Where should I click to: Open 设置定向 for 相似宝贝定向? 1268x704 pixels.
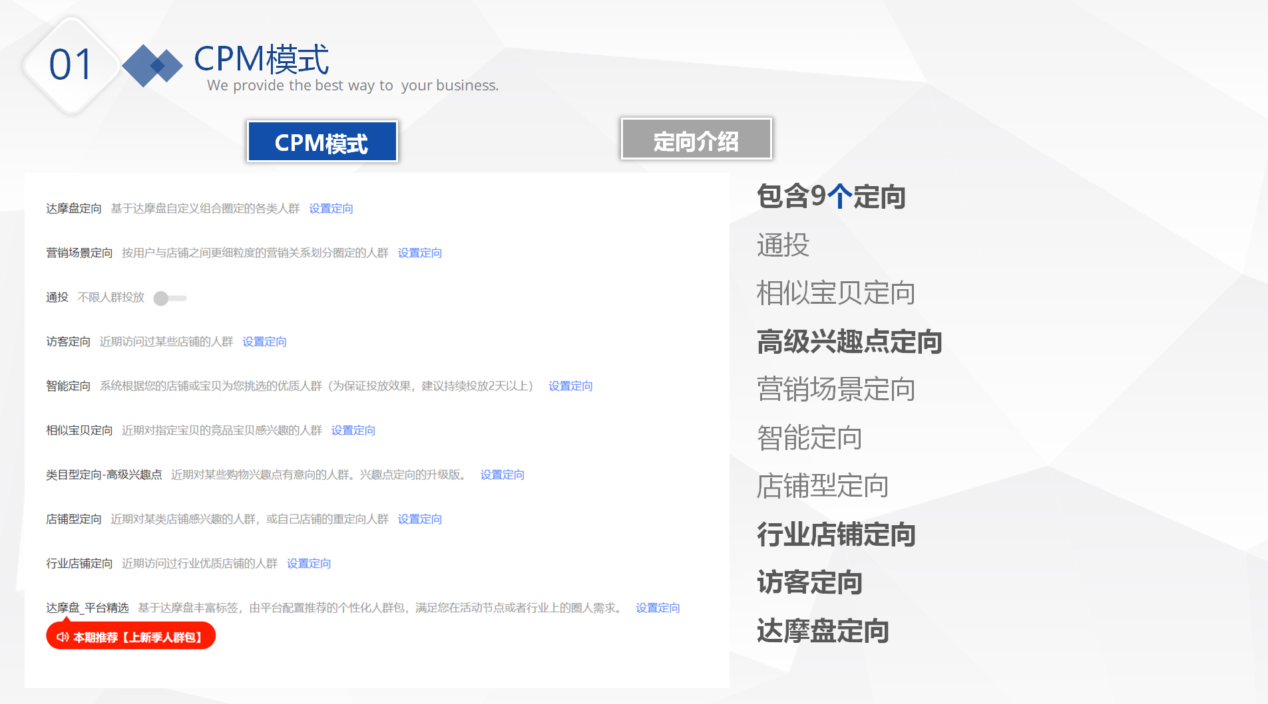click(x=353, y=431)
